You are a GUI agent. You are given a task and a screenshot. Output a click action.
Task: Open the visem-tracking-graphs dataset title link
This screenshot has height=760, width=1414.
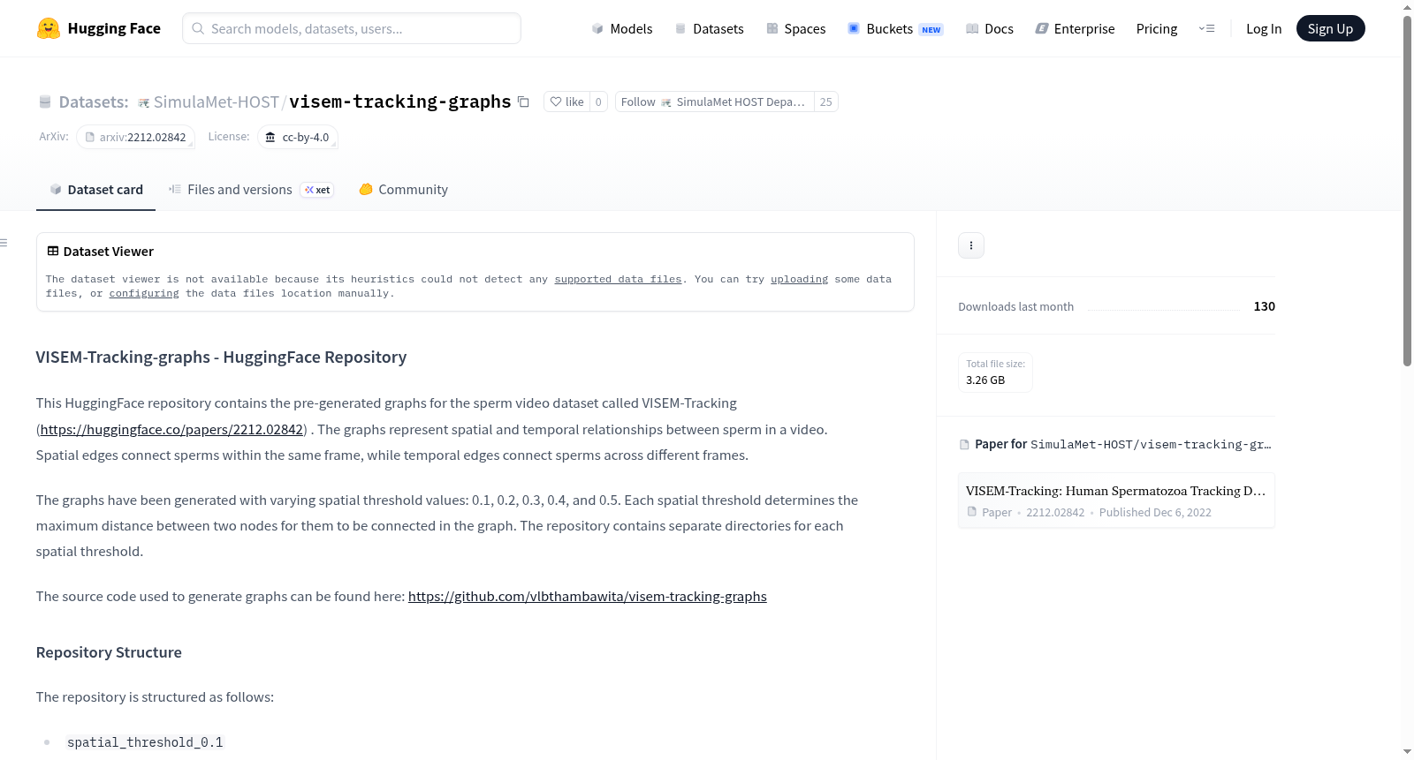(x=400, y=102)
